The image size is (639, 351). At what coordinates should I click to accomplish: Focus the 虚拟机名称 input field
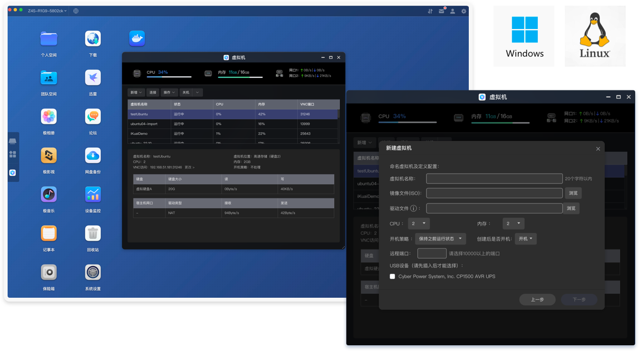point(494,178)
